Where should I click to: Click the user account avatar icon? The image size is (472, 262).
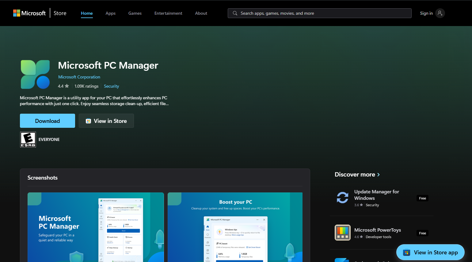coord(440,13)
